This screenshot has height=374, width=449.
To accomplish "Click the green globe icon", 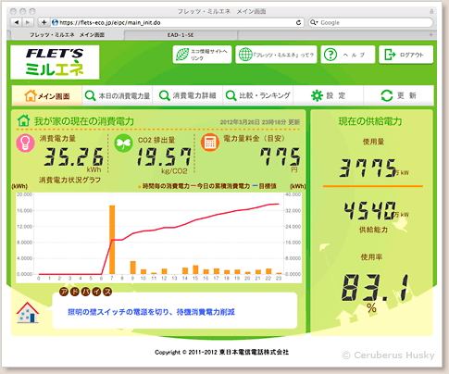I will tap(245, 55).
